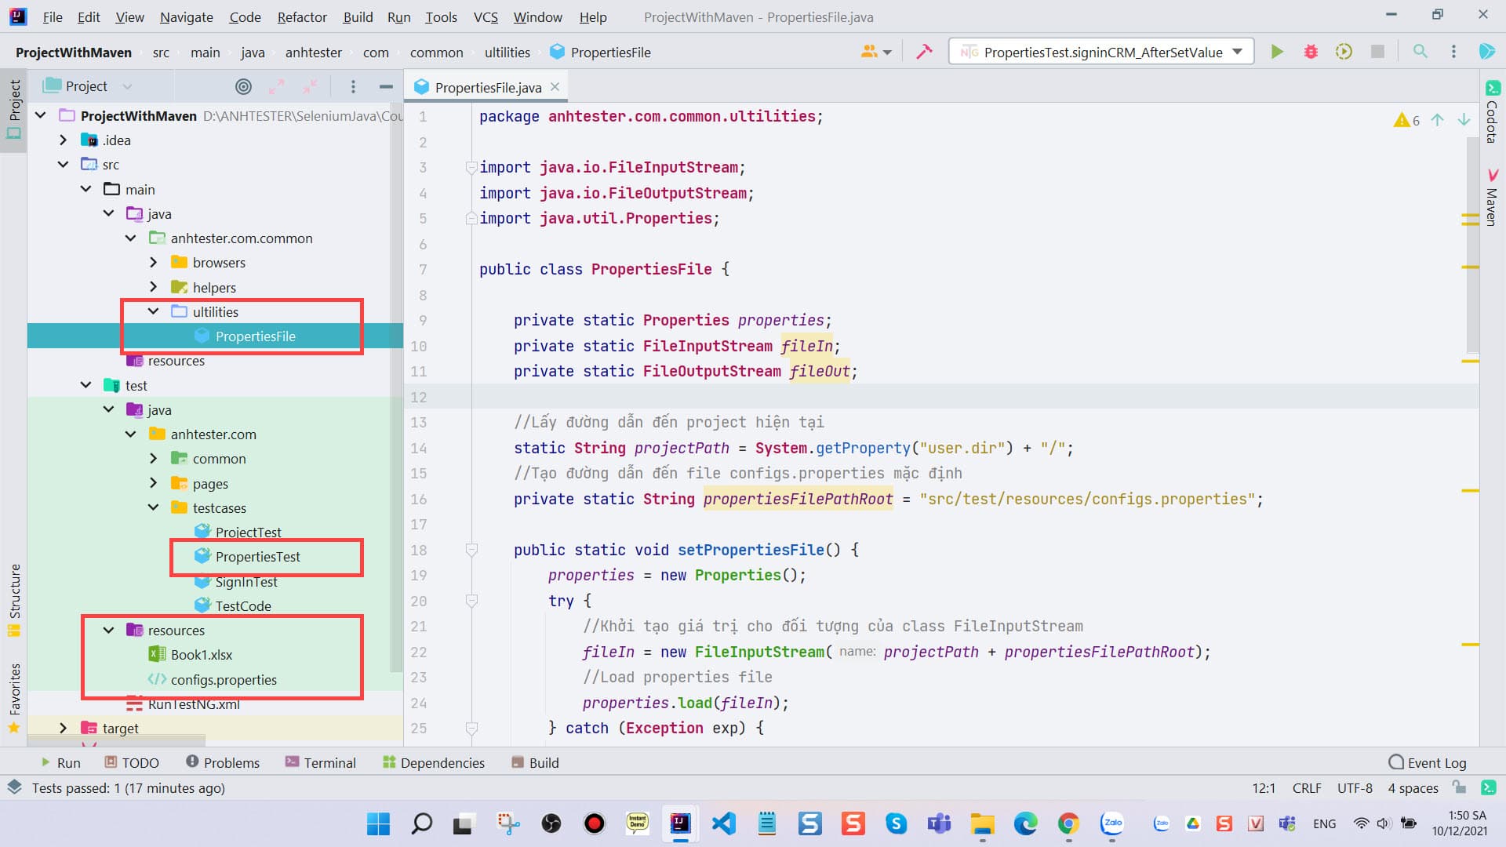Open the Favorites side tool window
This screenshot has width=1506, height=847.
(x=14, y=698)
